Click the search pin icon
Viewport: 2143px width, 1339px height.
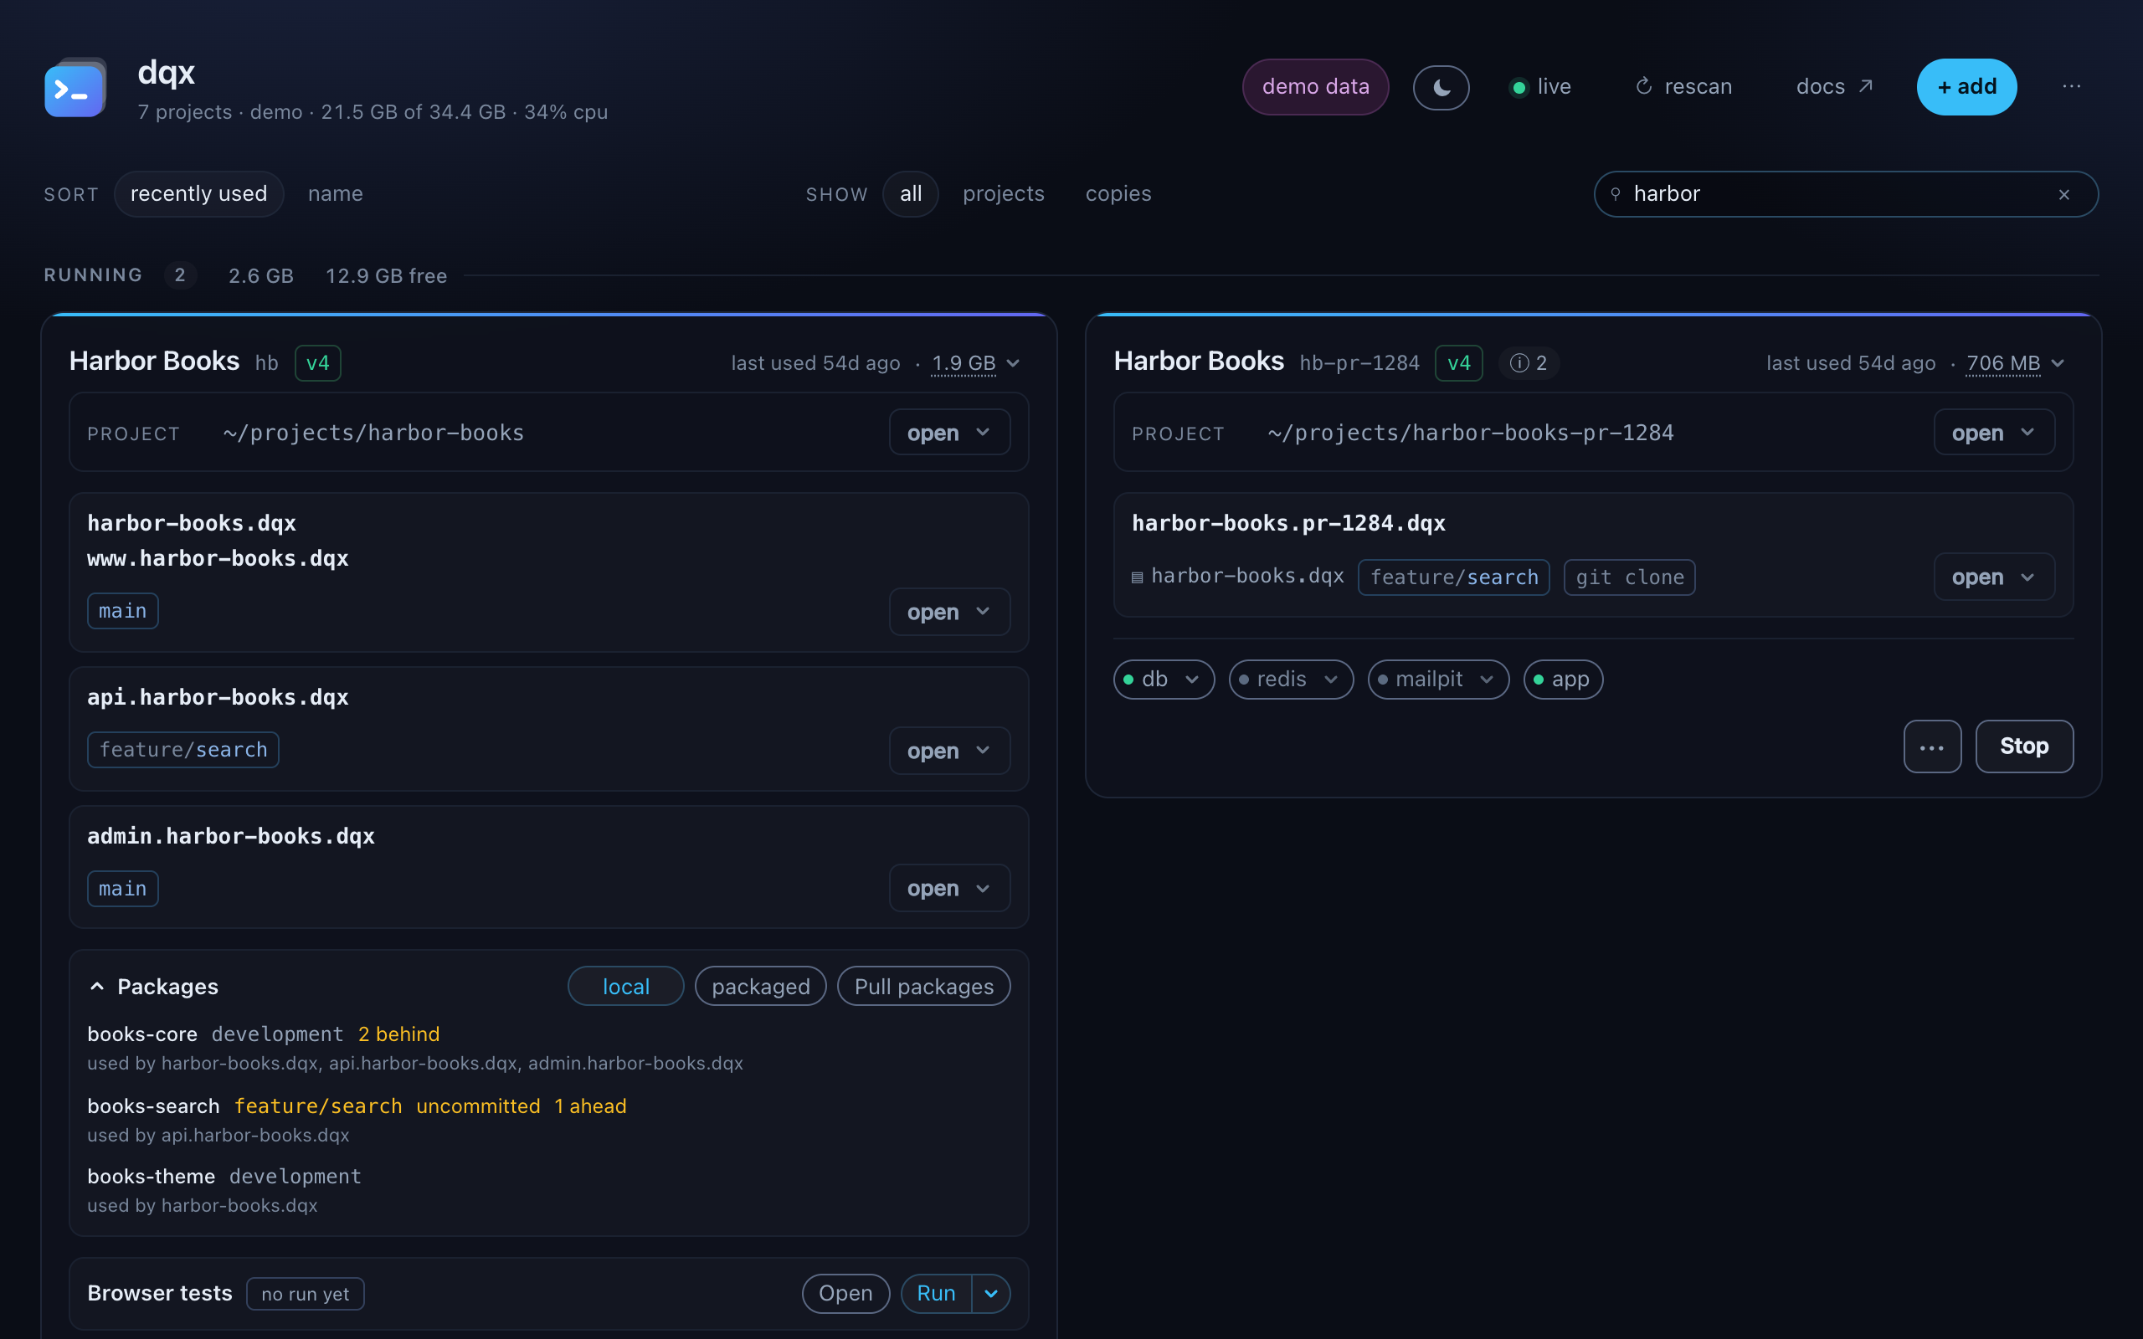pos(1616,194)
